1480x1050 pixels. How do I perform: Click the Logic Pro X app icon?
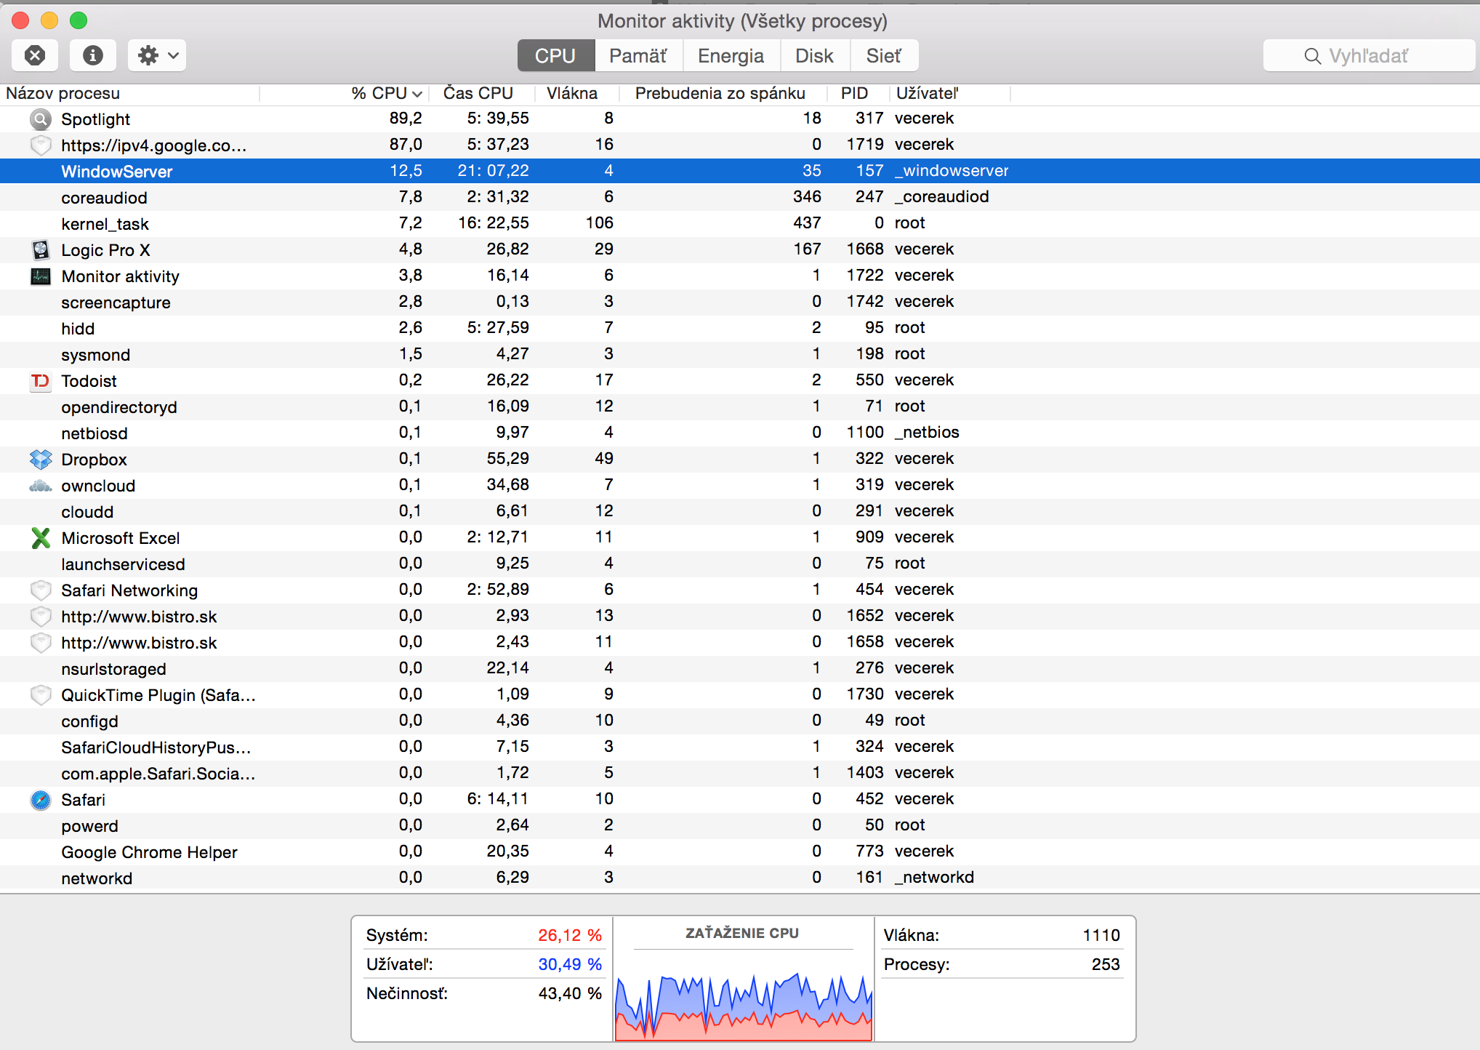click(41, 250)
